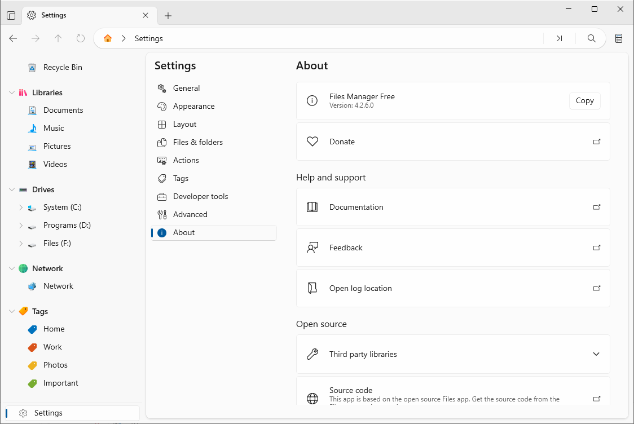Click the Home icon in address bar
The image size is (634, 424).
pos(108,38)
